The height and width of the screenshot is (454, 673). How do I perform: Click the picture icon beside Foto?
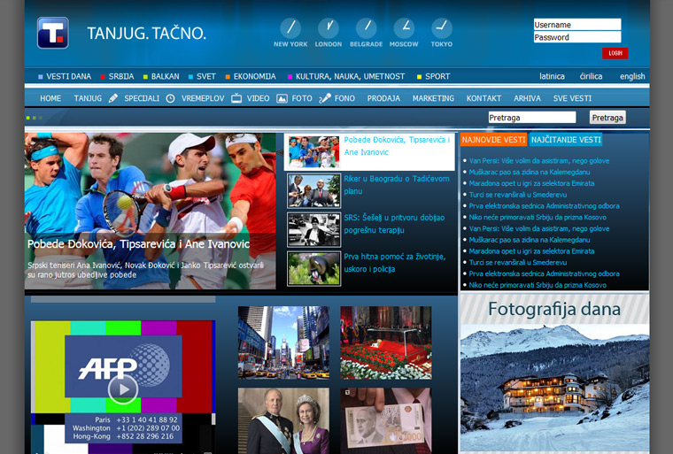click(282, 98)
